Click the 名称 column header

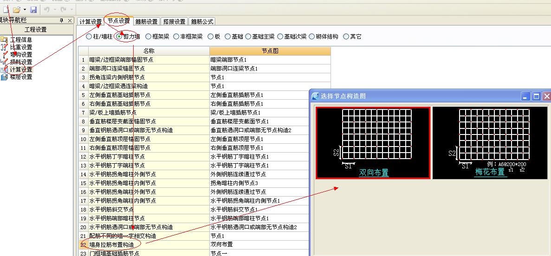coord(149,51)
